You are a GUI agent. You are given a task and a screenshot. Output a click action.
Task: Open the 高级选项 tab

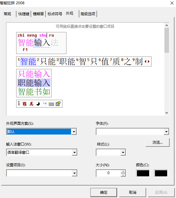pos(88,14)
